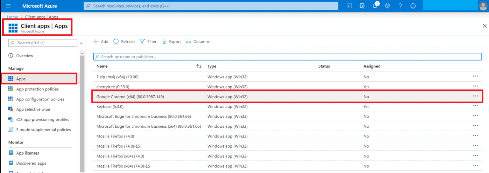Open App selective wipe menu item
This screenshot has width=489, height=173.
click(x=33, y=110)
